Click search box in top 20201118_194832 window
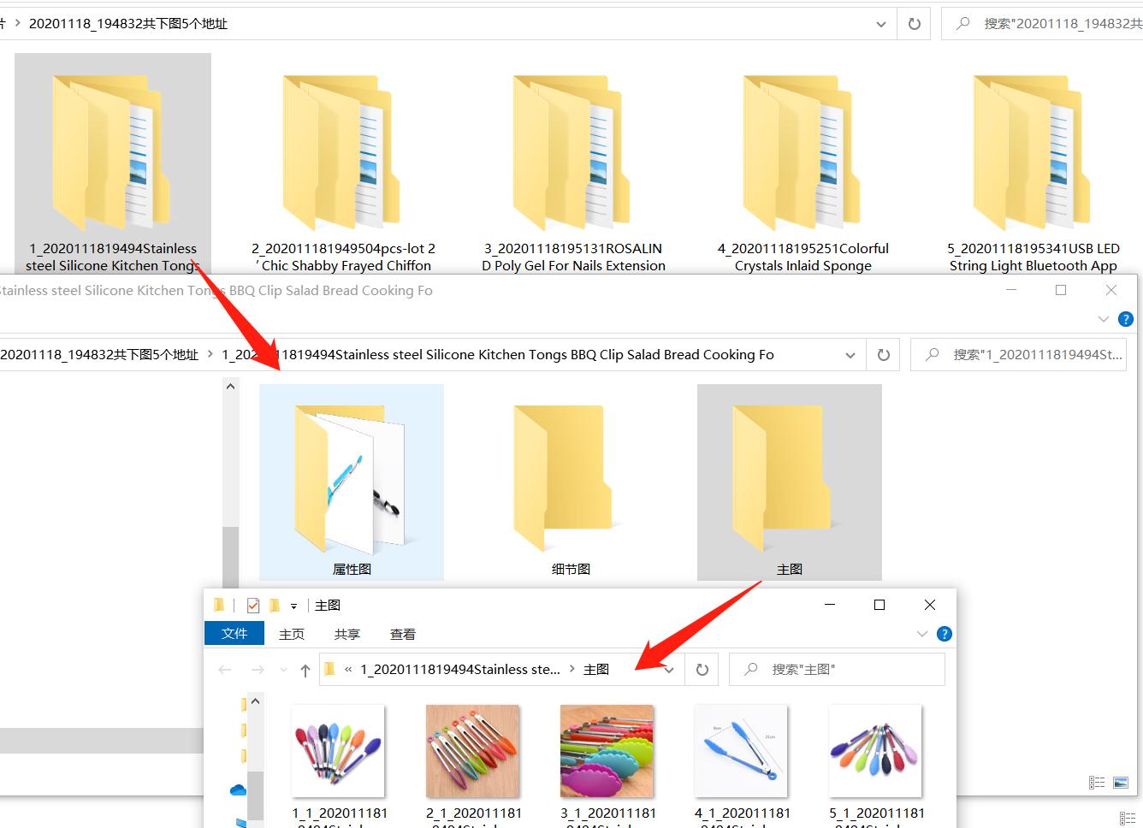The image size is (1143, 828). [x=1042, y=24]
